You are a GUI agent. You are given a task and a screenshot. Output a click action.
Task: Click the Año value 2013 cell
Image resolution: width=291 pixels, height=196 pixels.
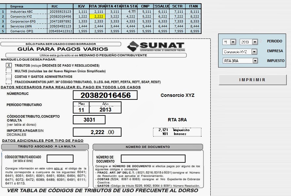(x=105, y=110)
